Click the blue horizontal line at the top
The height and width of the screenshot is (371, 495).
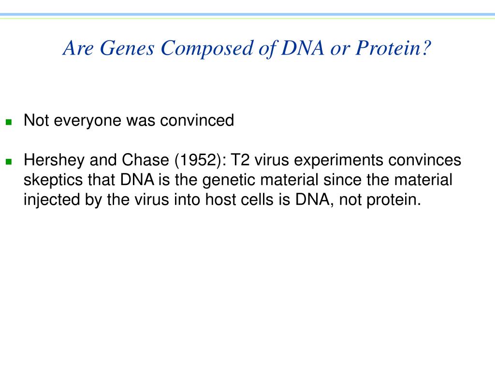(x=247, y=14)
